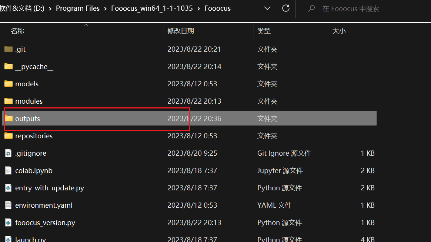Image resolution: width=431 pixels, height=242 pixels.
Task: Select the .git folder name
Action: (20, 49)
